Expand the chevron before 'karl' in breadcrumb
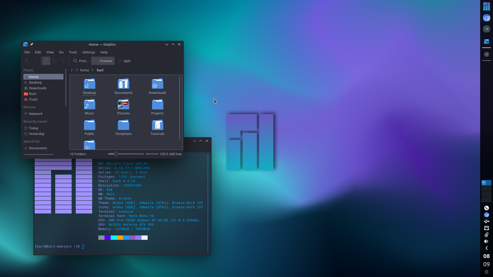The height and width of the screenshot is (277, 493). click(x=92, y=70)
